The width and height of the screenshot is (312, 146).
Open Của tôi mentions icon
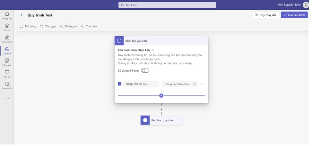(x=7, y=27)
